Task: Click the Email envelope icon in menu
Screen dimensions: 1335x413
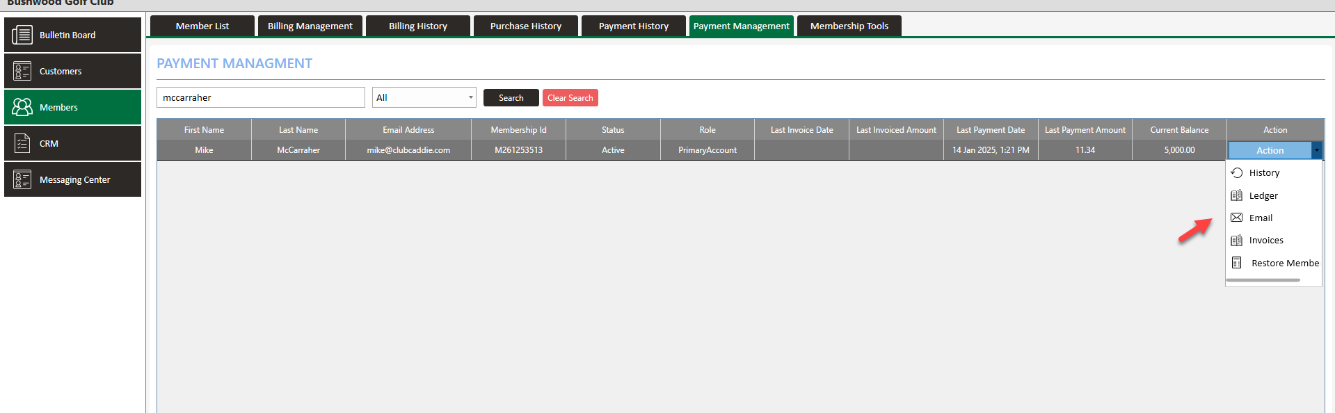Action: pos(1237,218)
